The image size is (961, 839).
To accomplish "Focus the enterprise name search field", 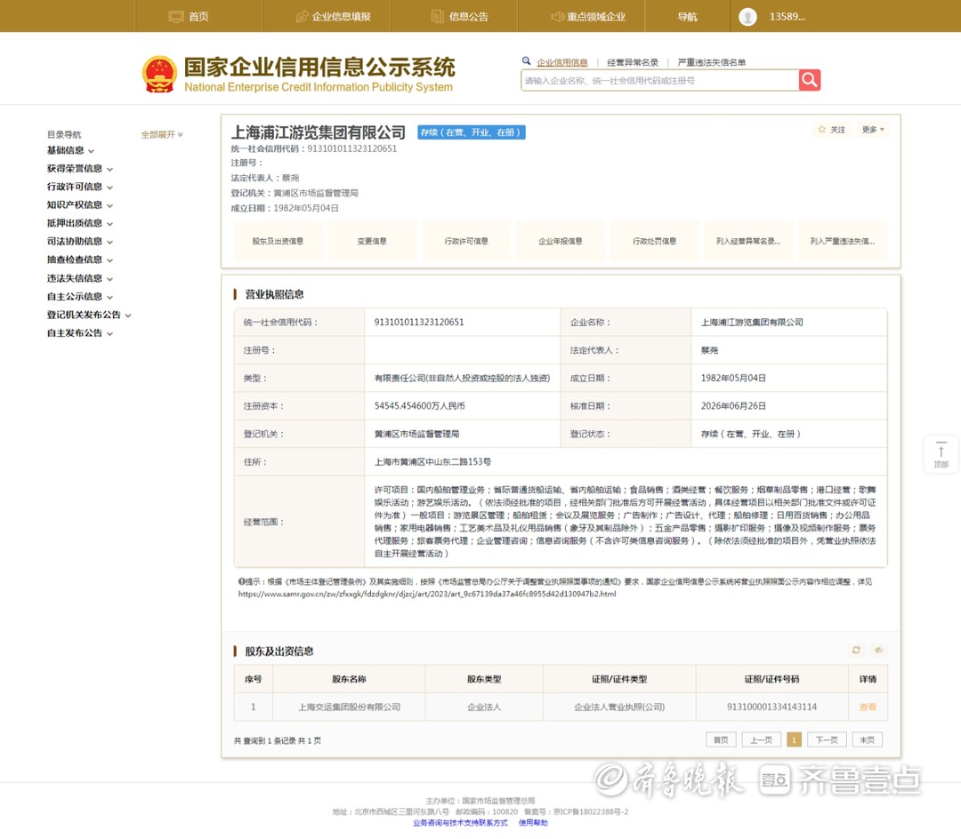I will pyautogui.click(x=659, y=80).
